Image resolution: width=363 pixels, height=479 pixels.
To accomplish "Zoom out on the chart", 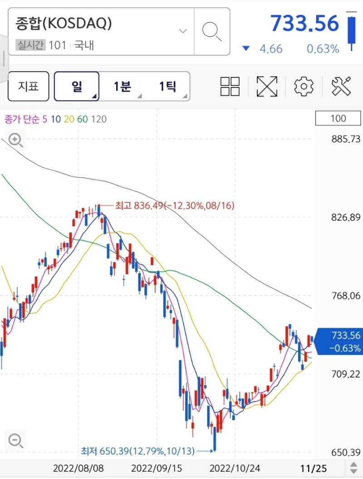I will [x=15, y=440].
